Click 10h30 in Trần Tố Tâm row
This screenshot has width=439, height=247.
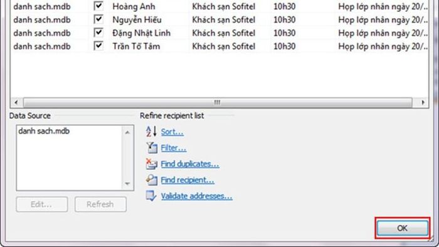(x=285, y=46)
